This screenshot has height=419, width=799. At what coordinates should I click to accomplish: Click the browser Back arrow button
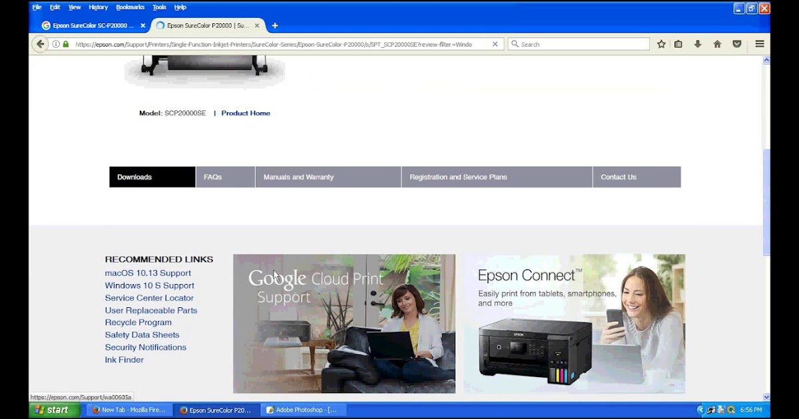(40, 44)
